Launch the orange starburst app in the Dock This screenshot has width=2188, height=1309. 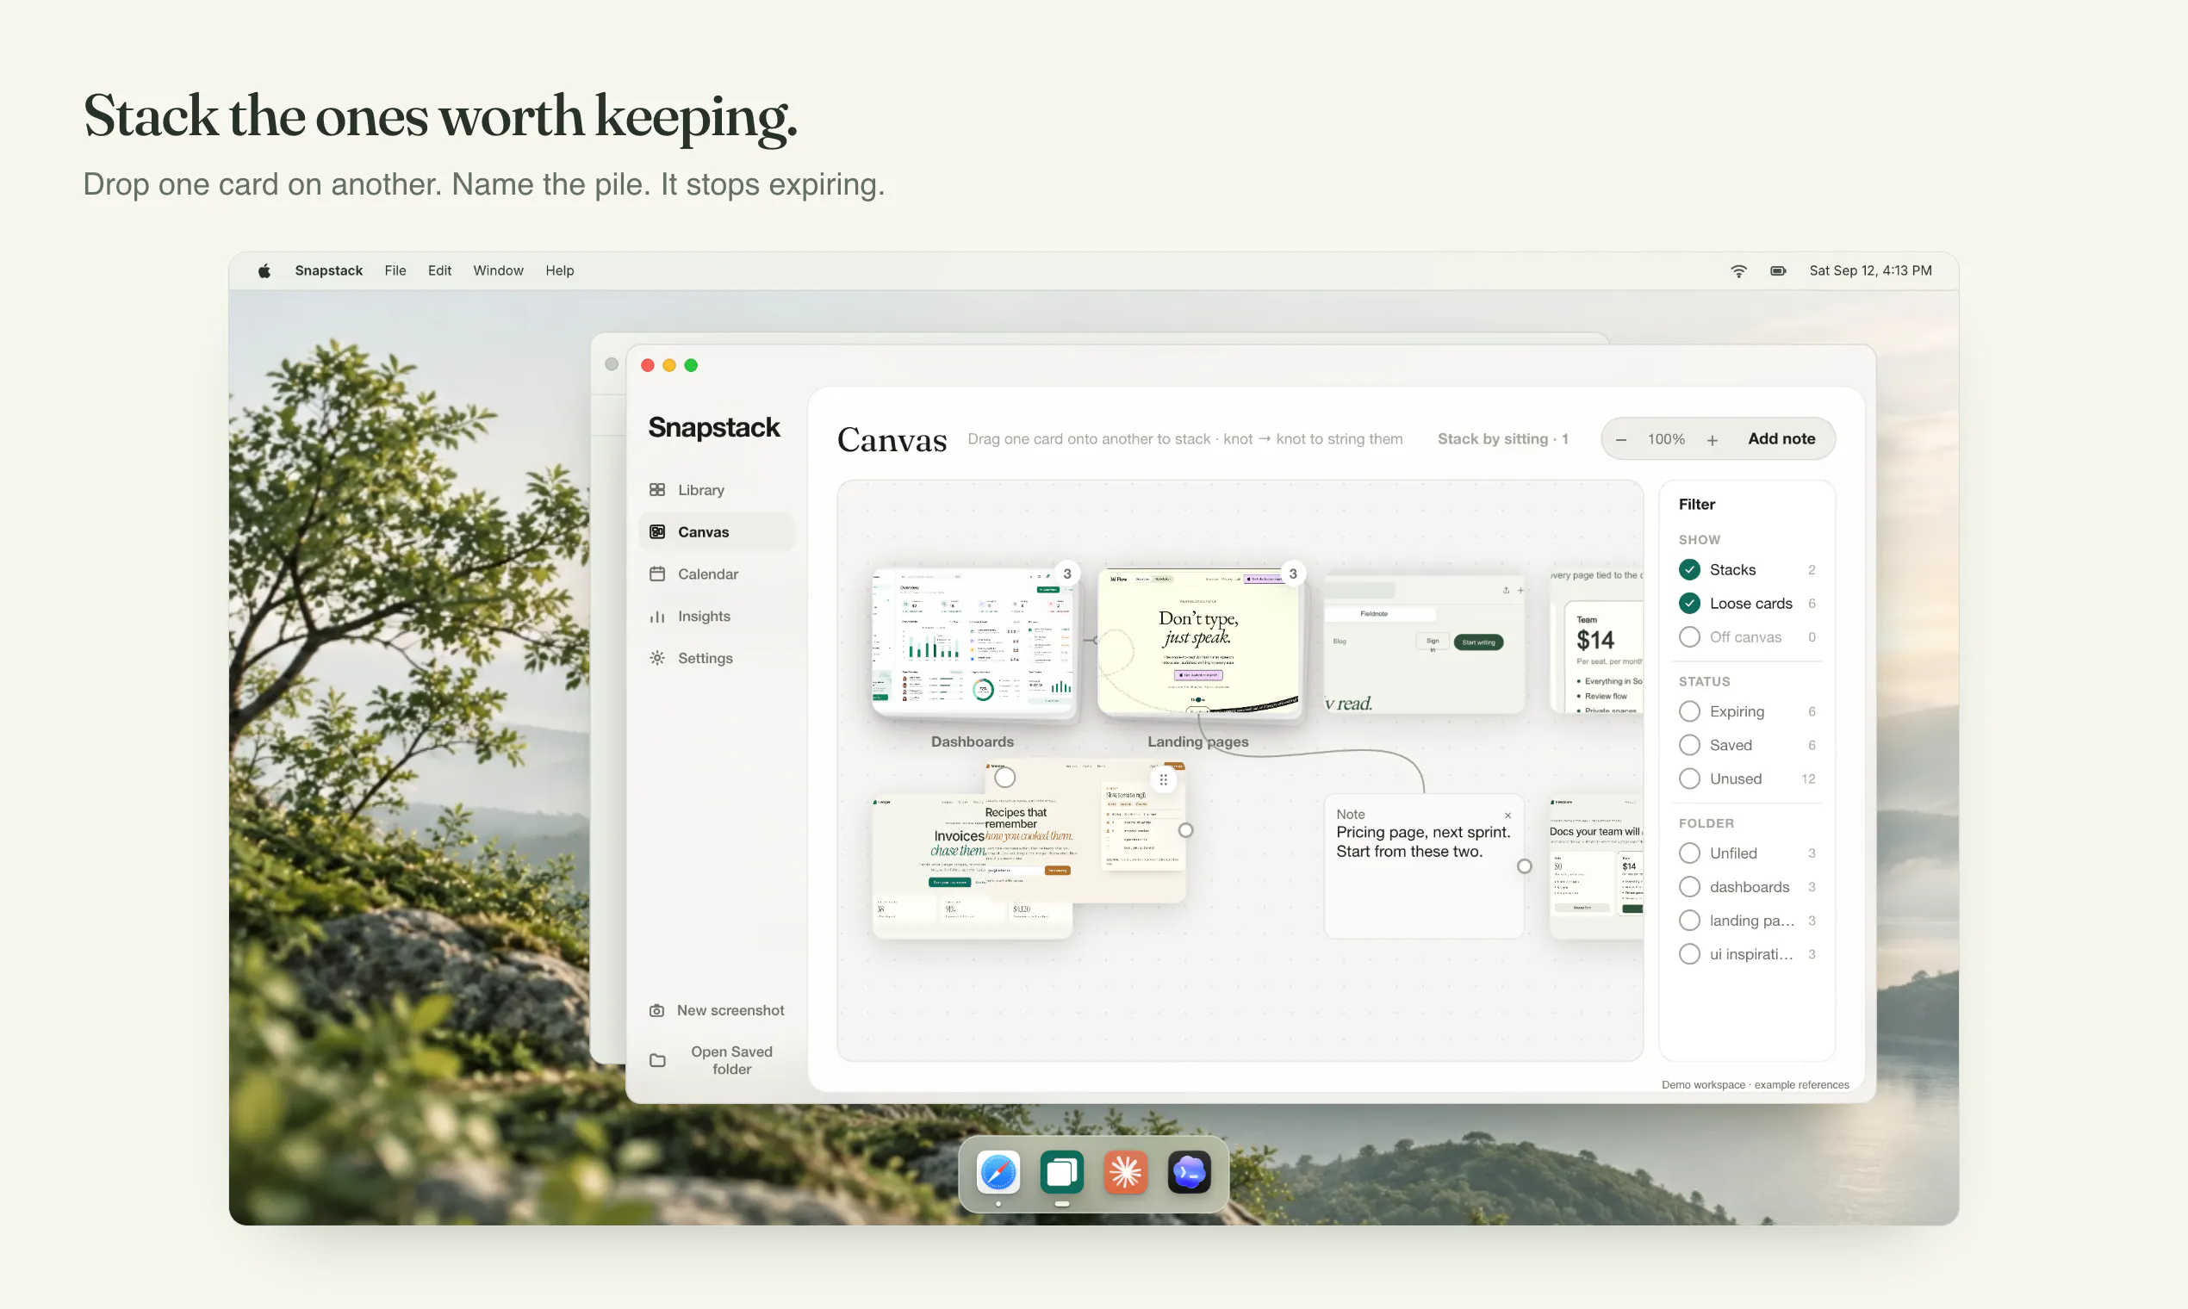(x=1125, y=1172)
